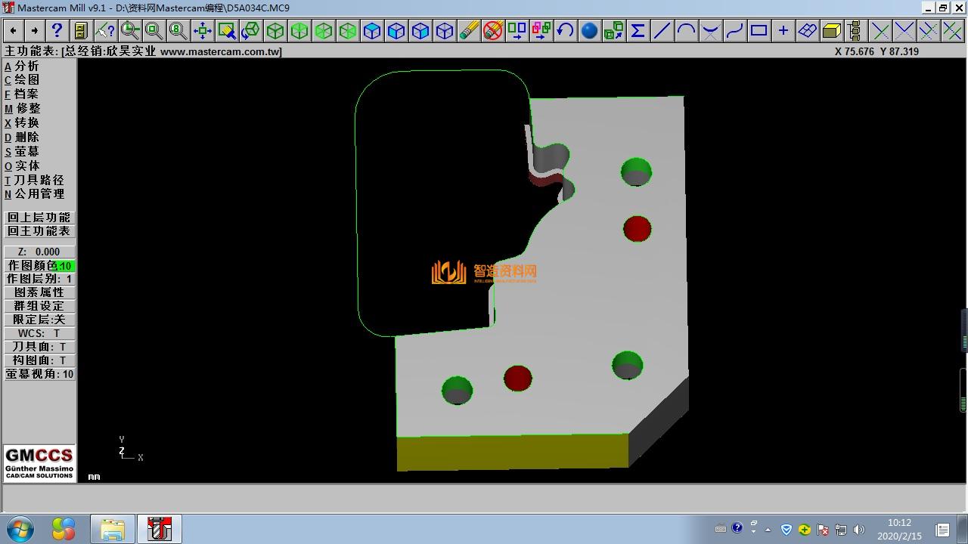Click the yellow pencil eraser delete icon
The width and height of the screenshot is (968, 544).
[469, 30]
